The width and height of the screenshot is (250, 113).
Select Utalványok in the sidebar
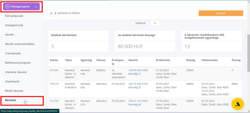tap(12, 81)
